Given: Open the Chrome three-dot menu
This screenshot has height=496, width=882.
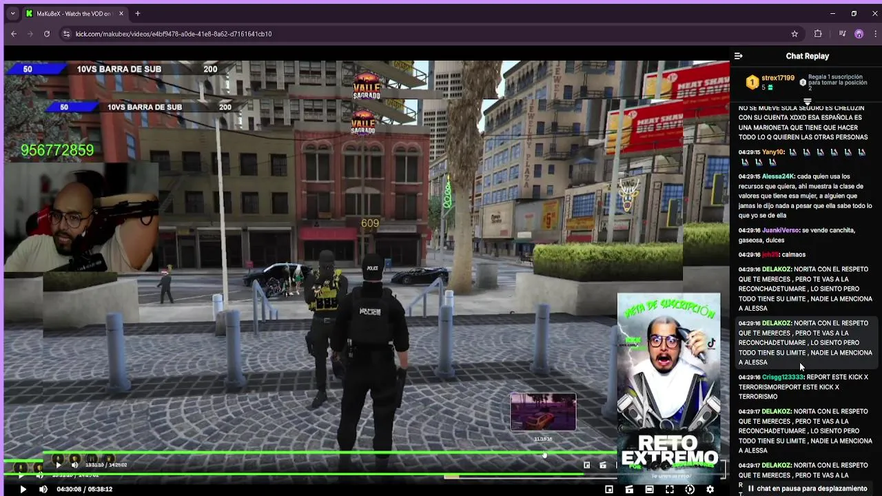Looking at the screenshot, I should 875,34.
